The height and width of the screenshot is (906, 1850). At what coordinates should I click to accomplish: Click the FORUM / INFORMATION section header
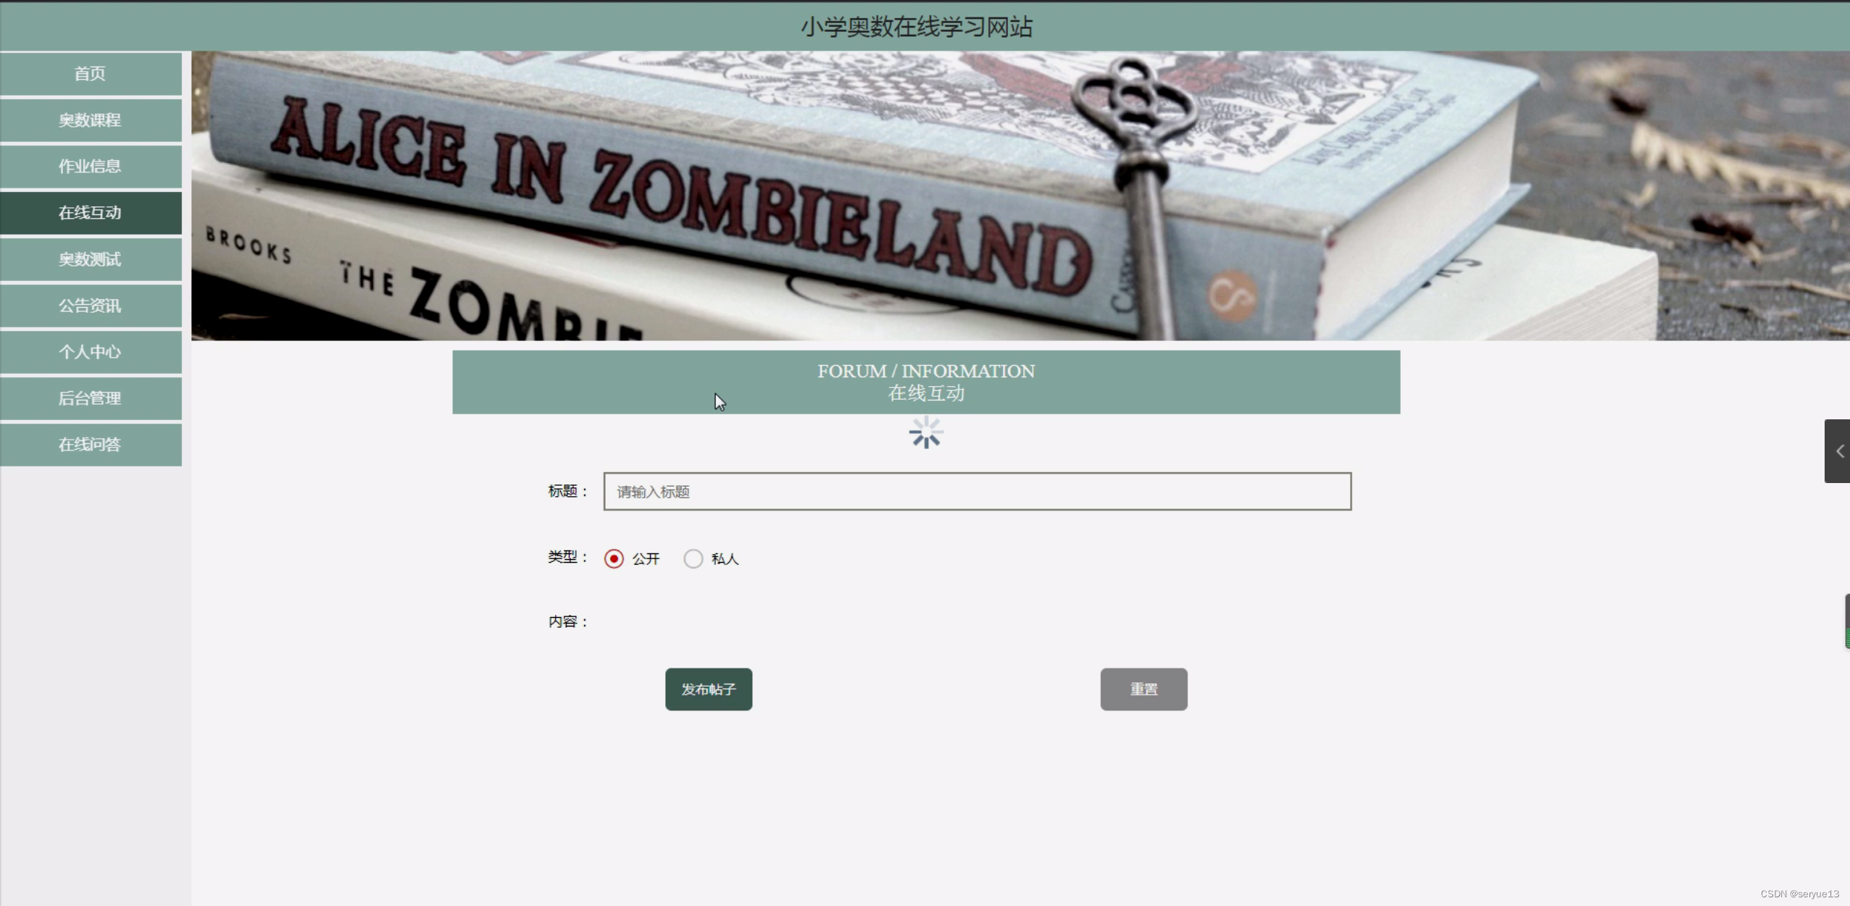pyautogui.click(x=926, y=382)
